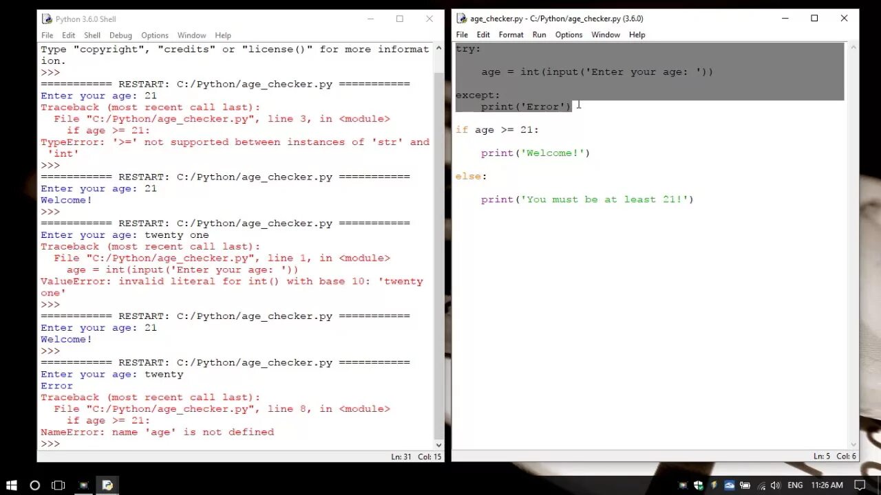Open the Shell menu in Python Shell
Viewport: 881px width, 495px height.
pos(92,35)
